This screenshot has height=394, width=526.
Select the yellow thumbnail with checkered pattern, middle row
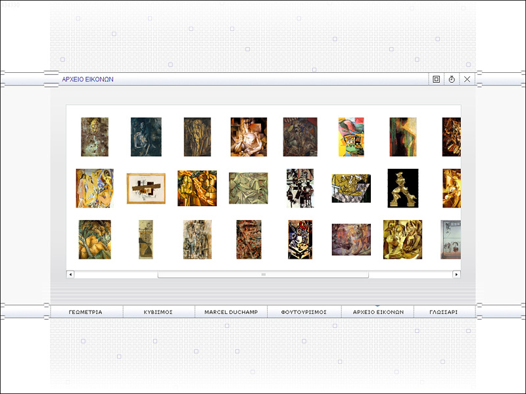point(351,188)
